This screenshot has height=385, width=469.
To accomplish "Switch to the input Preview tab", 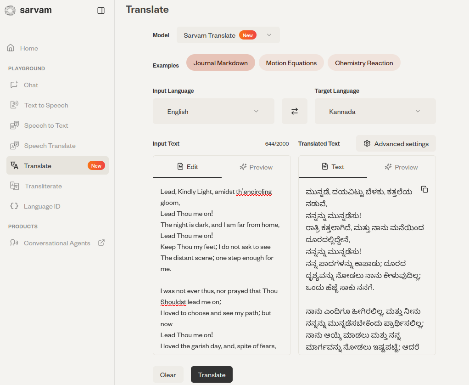I will pyautogui.click(x=256, y=167).
